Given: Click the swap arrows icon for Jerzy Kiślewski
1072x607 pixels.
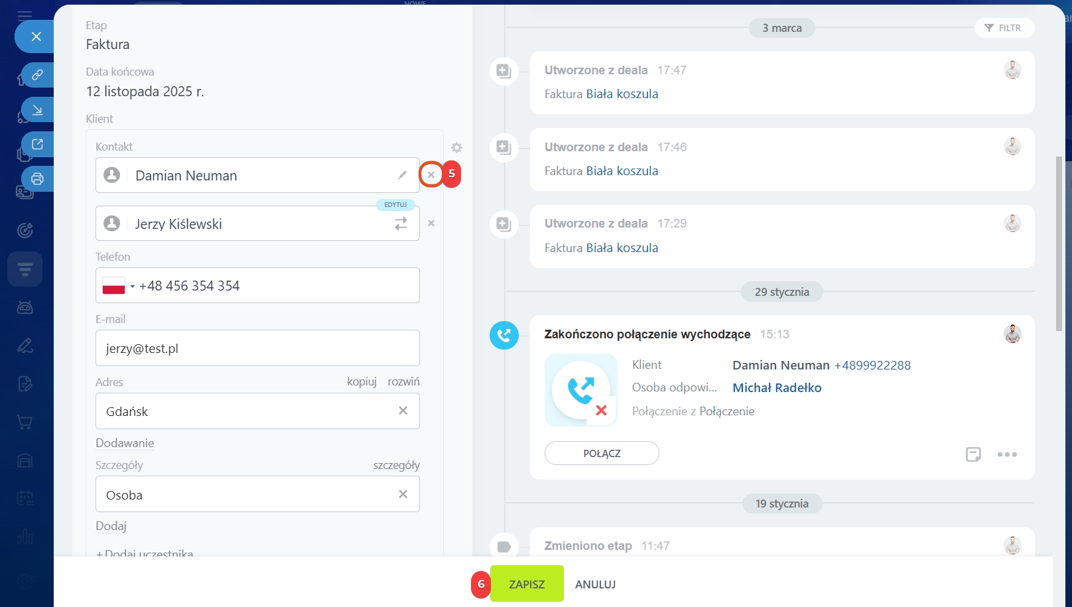Looking at the screenshot, I should coord(401,224).
